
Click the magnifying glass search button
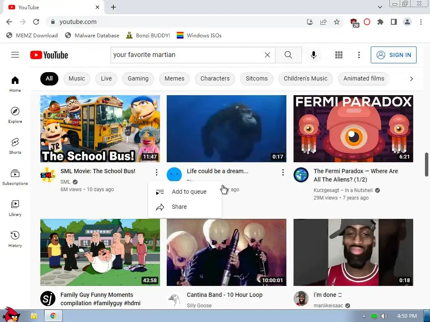coord(288,55)
